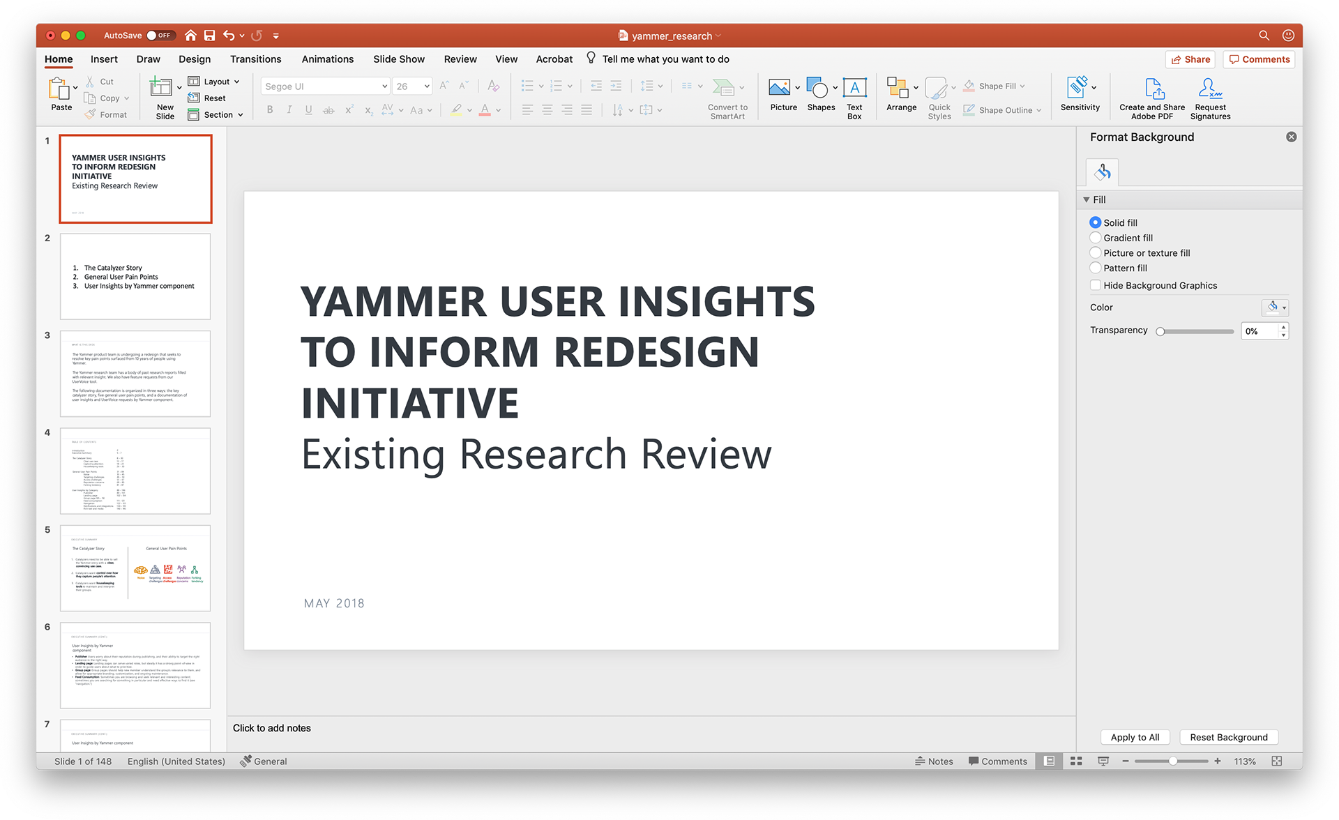The height and width of the screenshot is (820, 1339).
Task: Select slide 5 thumbnail
Action: pyautogui.click(x=135, y=568)
